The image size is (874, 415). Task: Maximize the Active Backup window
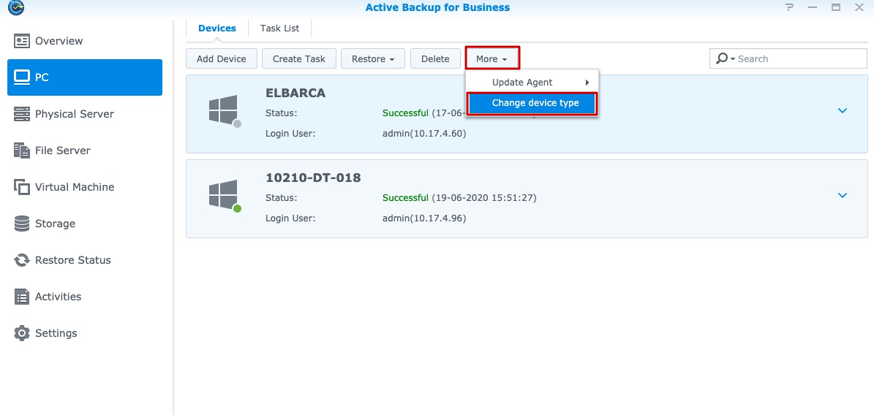[x=835, y=7]
